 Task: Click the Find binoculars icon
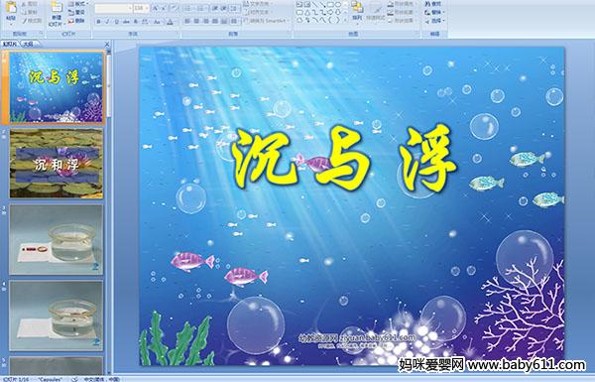click(427, 4)
